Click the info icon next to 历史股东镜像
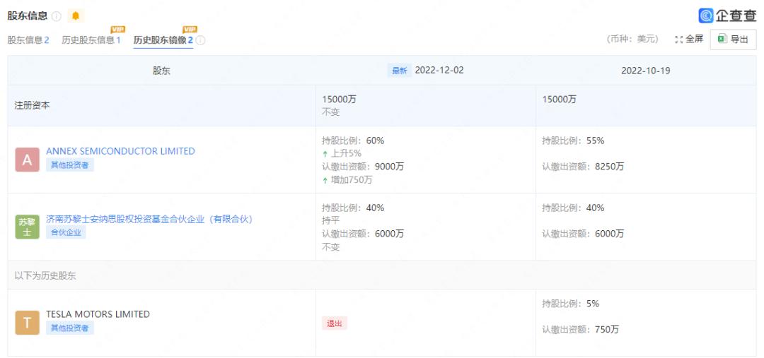The height and width of the screenshot is (358, 764). (200, 40)
